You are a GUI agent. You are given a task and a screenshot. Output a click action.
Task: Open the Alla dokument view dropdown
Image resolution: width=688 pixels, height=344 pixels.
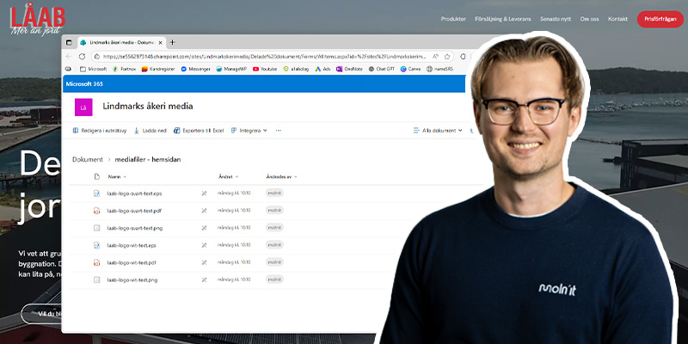pos(438,131)
